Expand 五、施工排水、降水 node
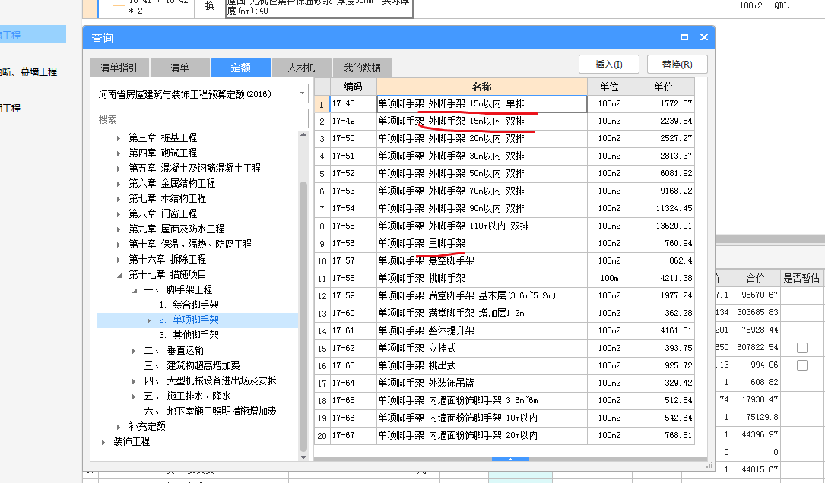 [x=134, y=397]
